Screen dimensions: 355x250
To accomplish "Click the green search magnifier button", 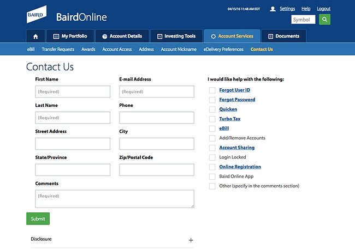I will 324,20.
